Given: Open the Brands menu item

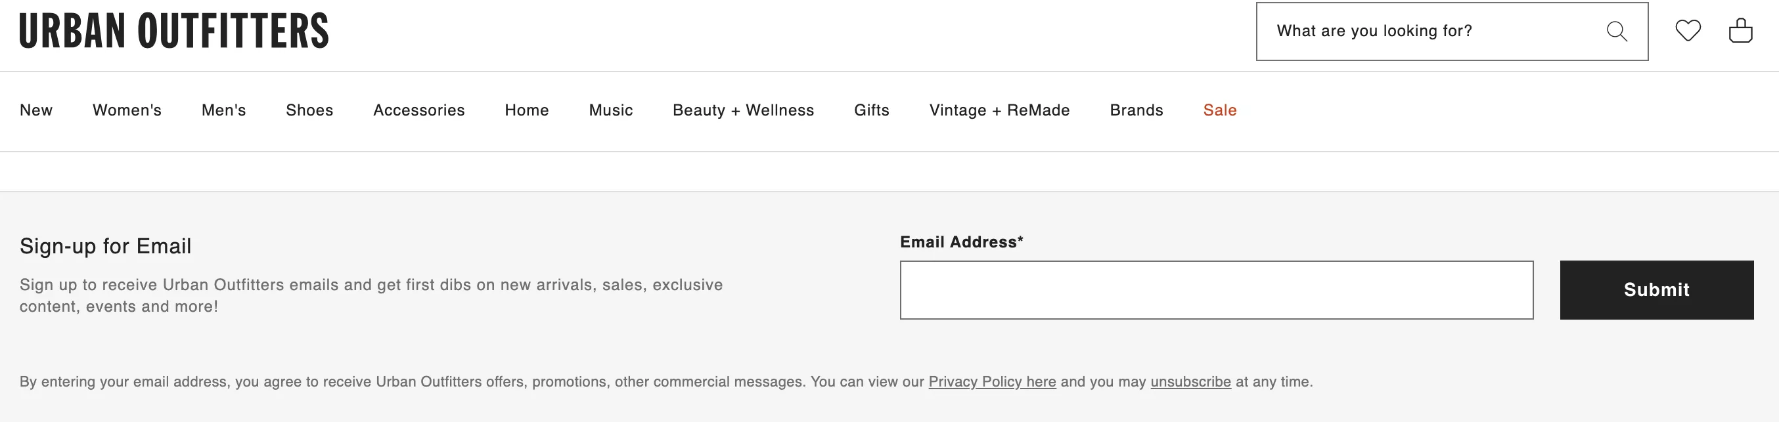Looking at the screenshot, I should [1137, 110].
